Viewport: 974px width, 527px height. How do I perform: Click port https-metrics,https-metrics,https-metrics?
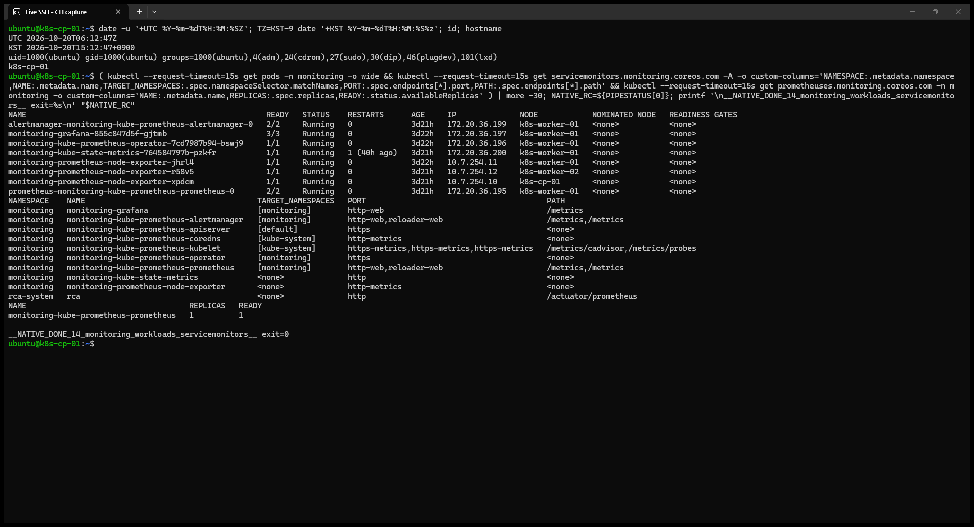(x=440, y=248)
